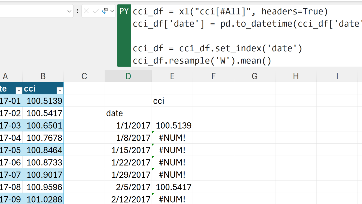
Task: Open the cci column filter dropdown
Action: [x=60, y=90]
